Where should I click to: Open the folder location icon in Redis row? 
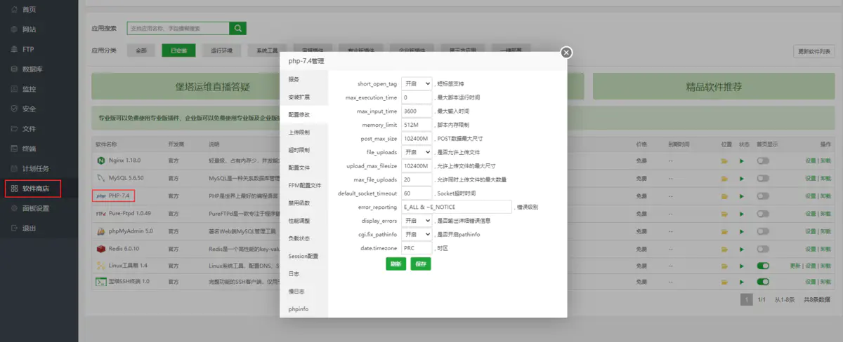(724, 248)
